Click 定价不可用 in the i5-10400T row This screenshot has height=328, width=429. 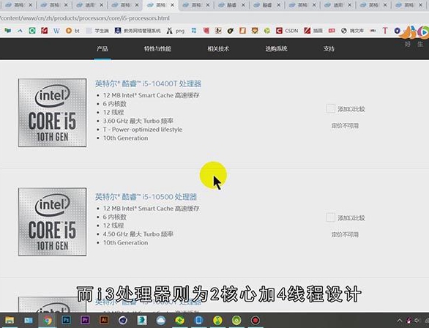pos(345,126)
